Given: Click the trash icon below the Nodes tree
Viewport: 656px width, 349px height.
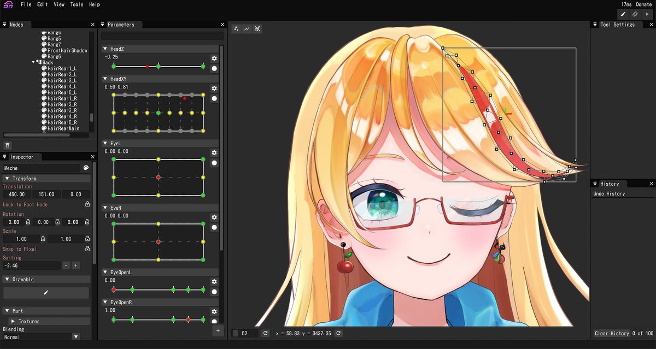Looking at the screenshot, I should coord(8,145).
